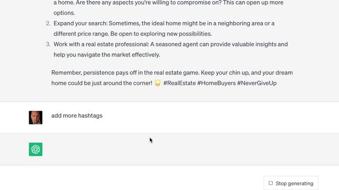339x190 pixels.
Task: Click the #NeverGiveUp hashtag
Action: tap(257, 83)
